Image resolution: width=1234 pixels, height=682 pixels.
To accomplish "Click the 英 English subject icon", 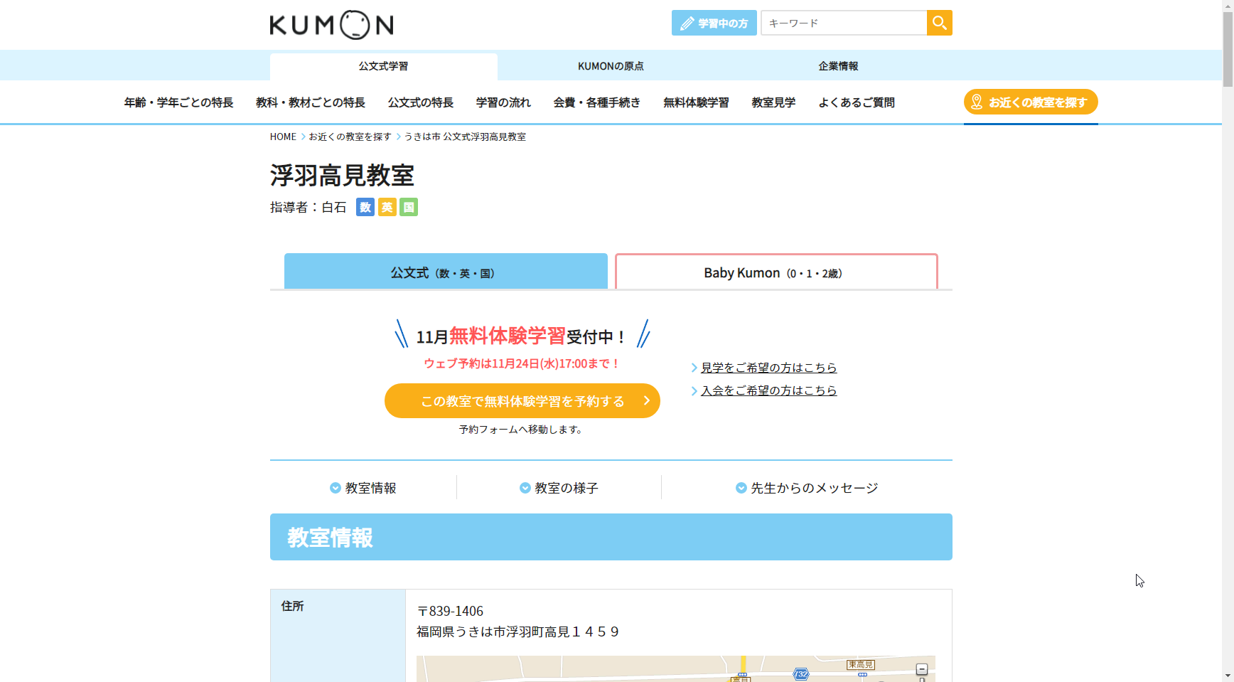I will [387, 207].
